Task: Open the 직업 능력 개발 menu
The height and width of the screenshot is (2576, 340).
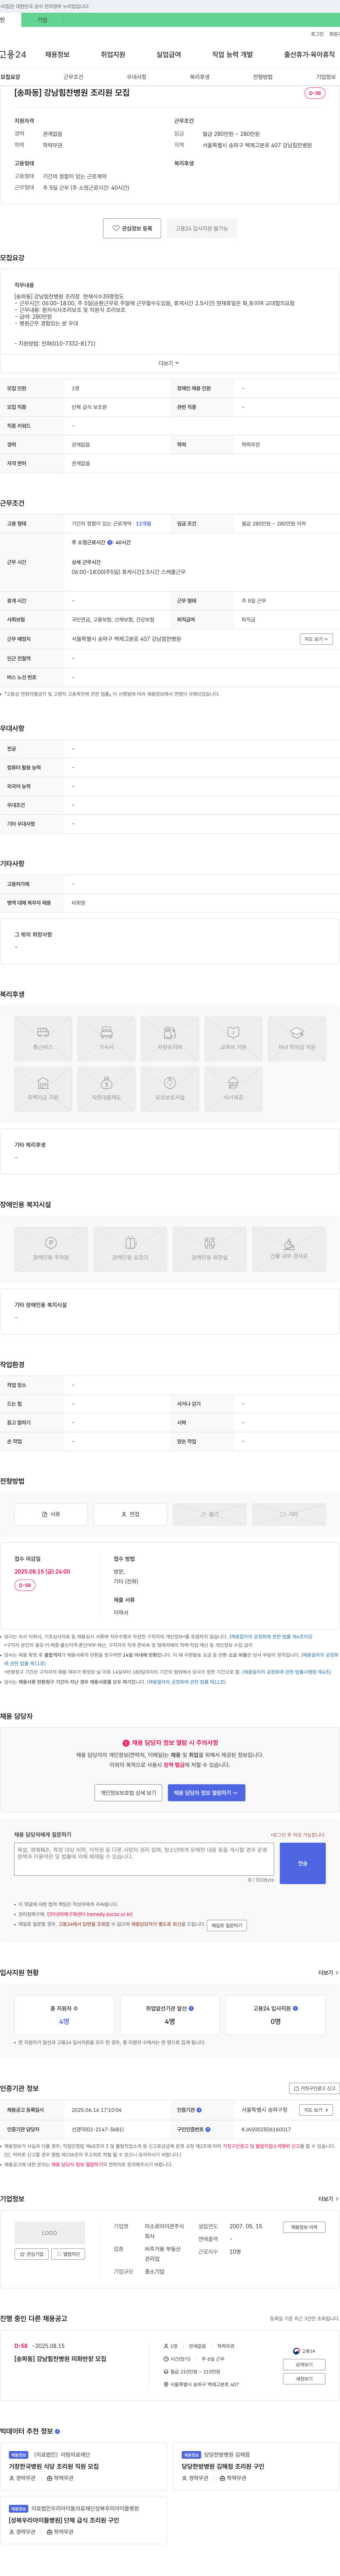Action: click(x=232, y=54)
